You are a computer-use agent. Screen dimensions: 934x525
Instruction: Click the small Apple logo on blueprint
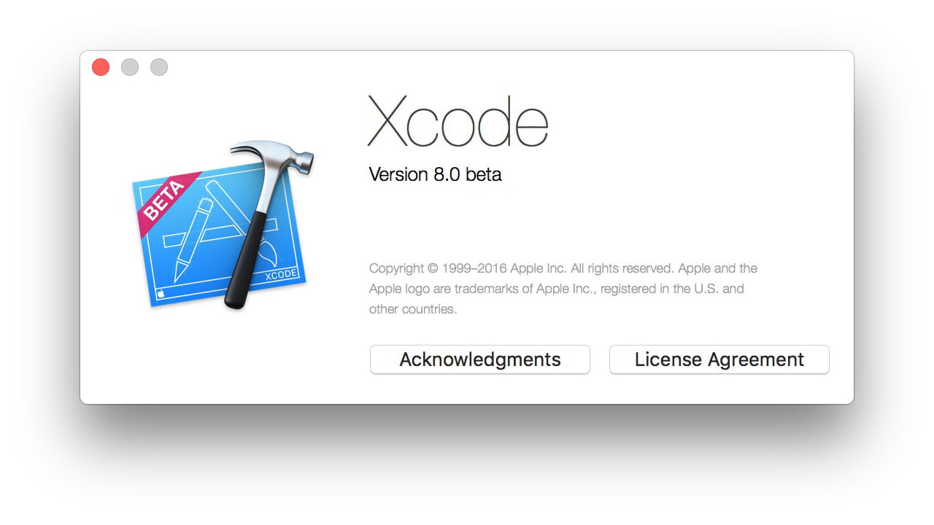[x=161, y=295]
